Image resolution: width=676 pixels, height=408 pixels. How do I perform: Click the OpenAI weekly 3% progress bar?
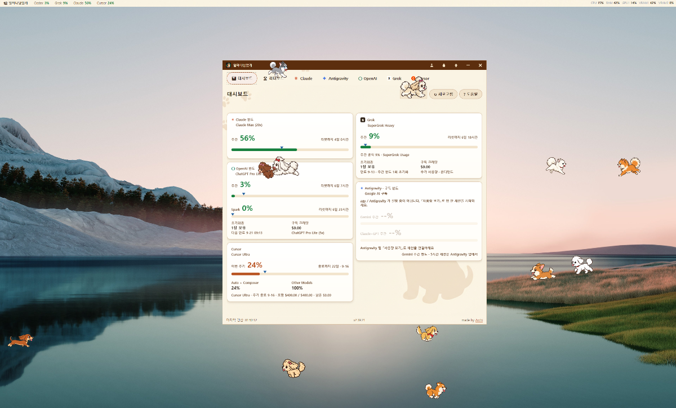(290, 196)
